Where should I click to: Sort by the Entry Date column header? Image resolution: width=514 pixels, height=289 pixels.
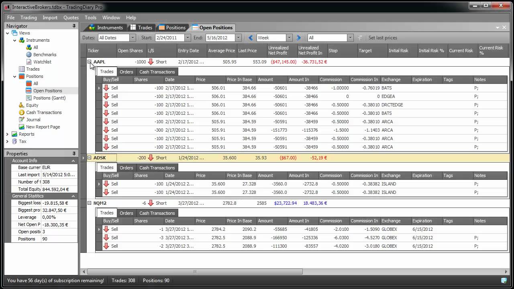coord(192,51)
